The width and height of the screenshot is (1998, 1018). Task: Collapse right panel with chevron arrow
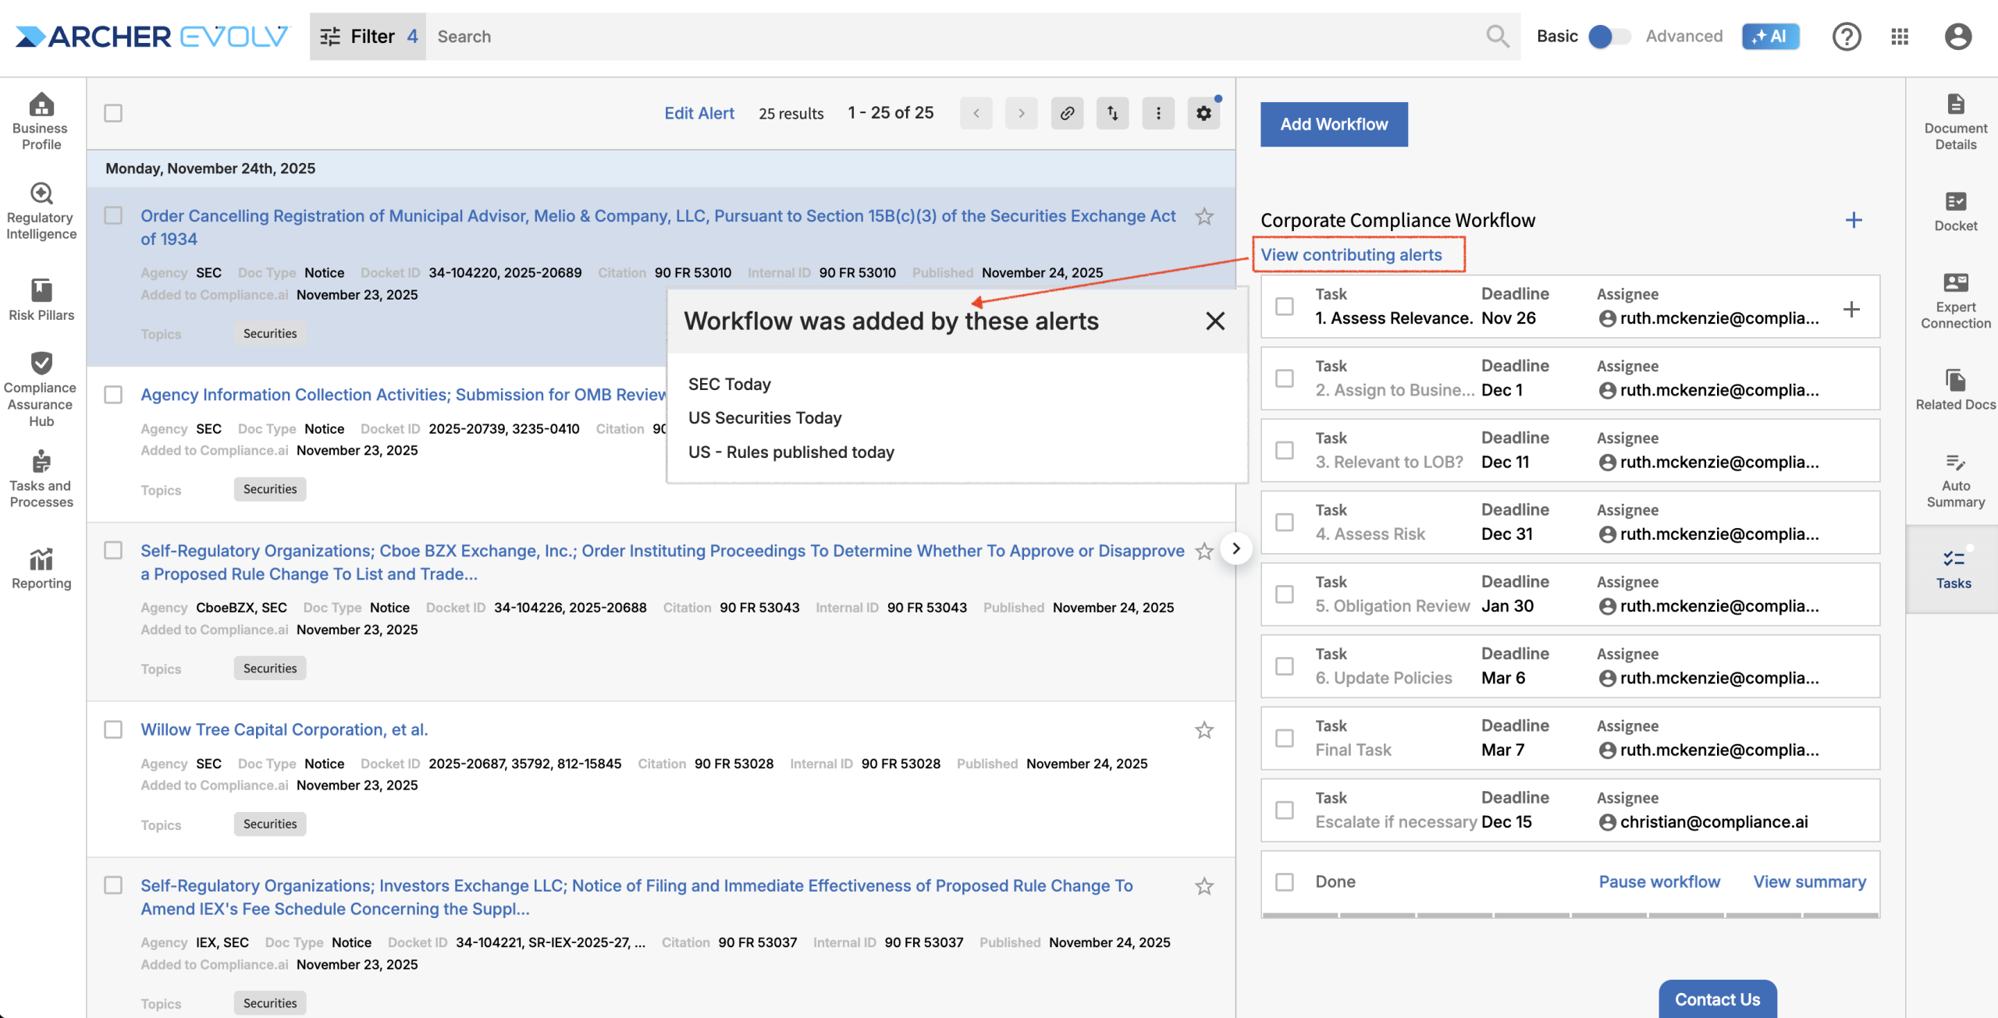(x=1235, y=548)
